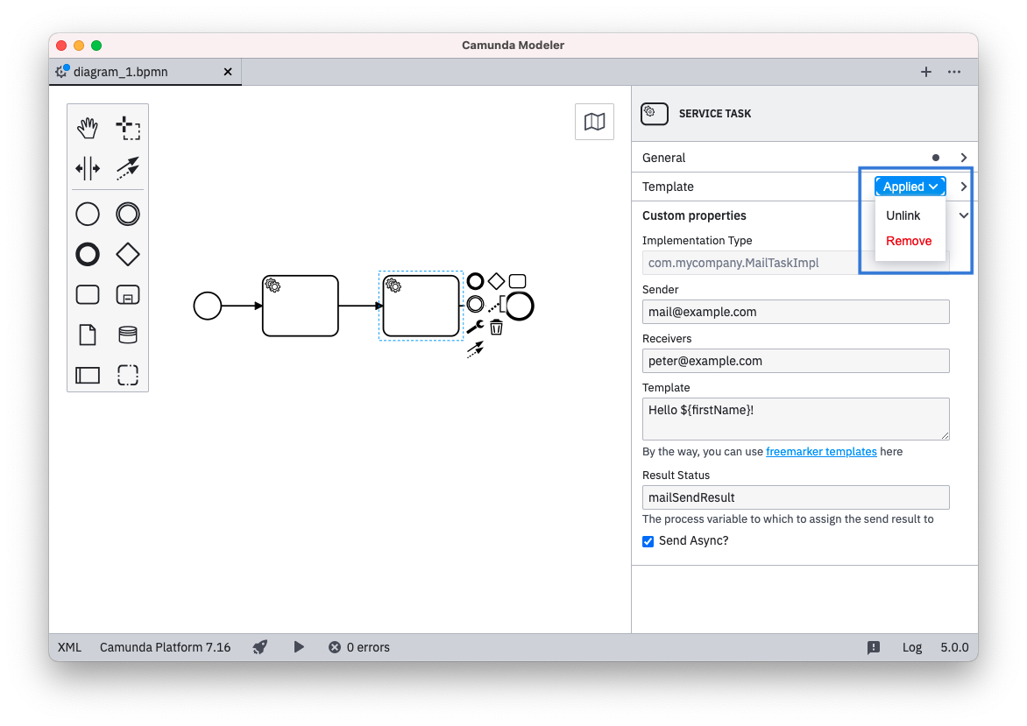Choose the space tool in palette

click(x=88, y=168)
